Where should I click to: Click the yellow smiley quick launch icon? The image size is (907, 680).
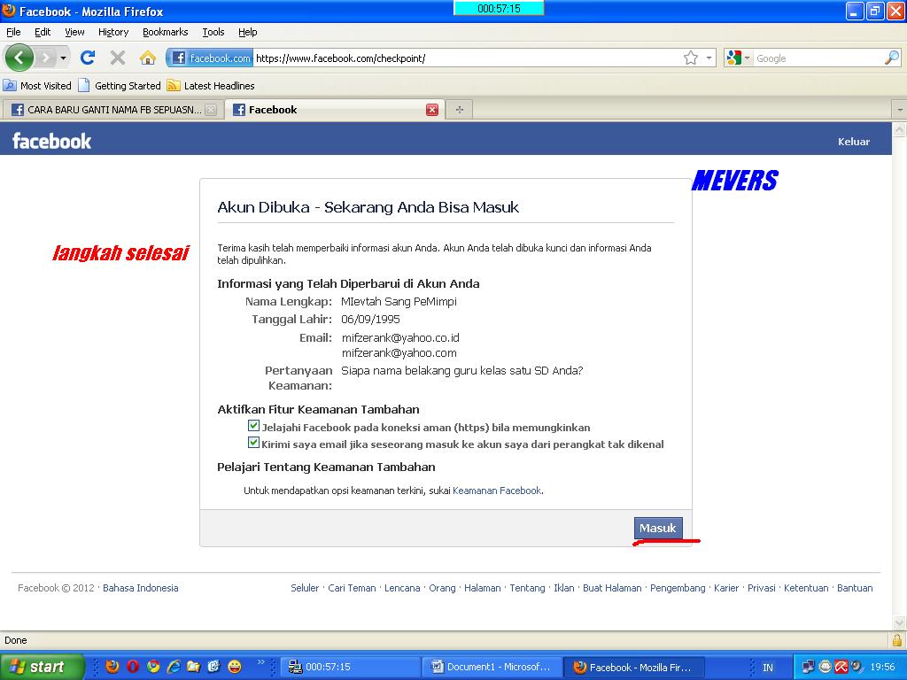pos(234,667)
